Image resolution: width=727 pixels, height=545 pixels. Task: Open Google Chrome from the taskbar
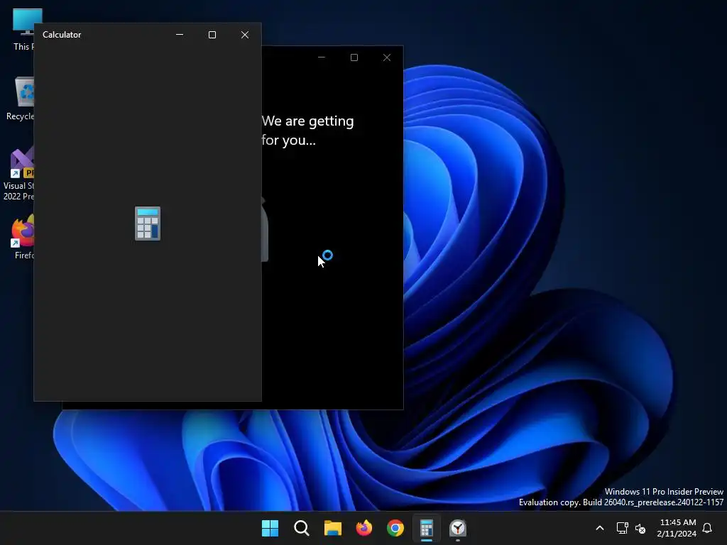point(395,528)
